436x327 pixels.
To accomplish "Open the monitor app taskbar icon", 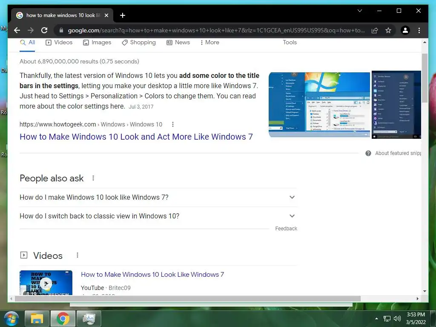I will (x=89, y=318).
